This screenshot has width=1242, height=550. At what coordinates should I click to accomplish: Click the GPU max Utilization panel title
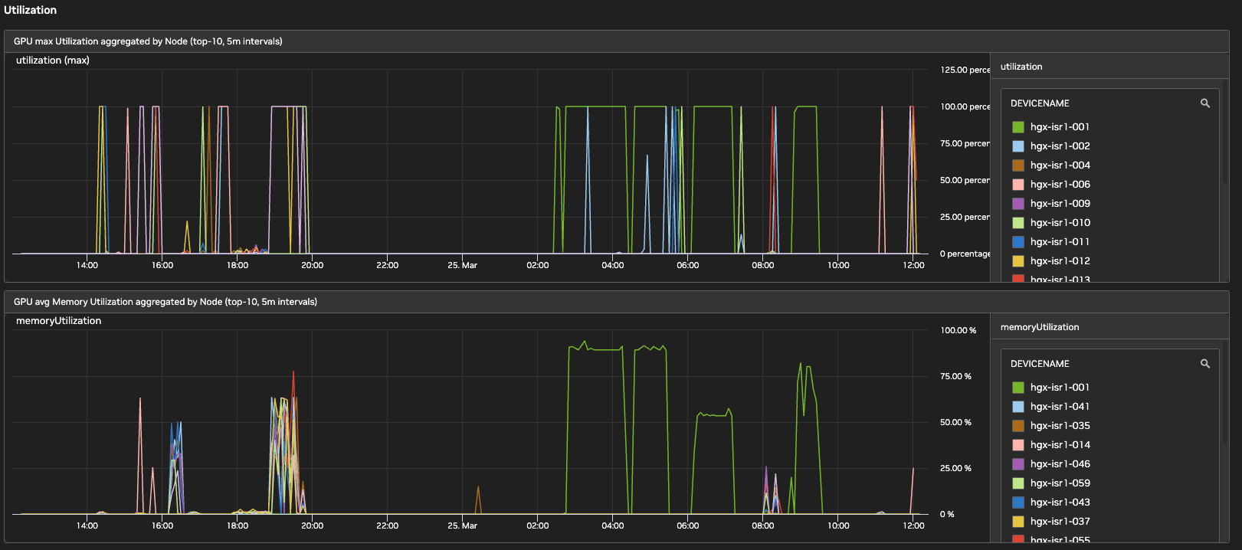[x=148, y=41]
